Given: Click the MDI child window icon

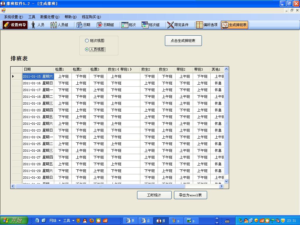Looking at the screenshot, I should (3, 11).
